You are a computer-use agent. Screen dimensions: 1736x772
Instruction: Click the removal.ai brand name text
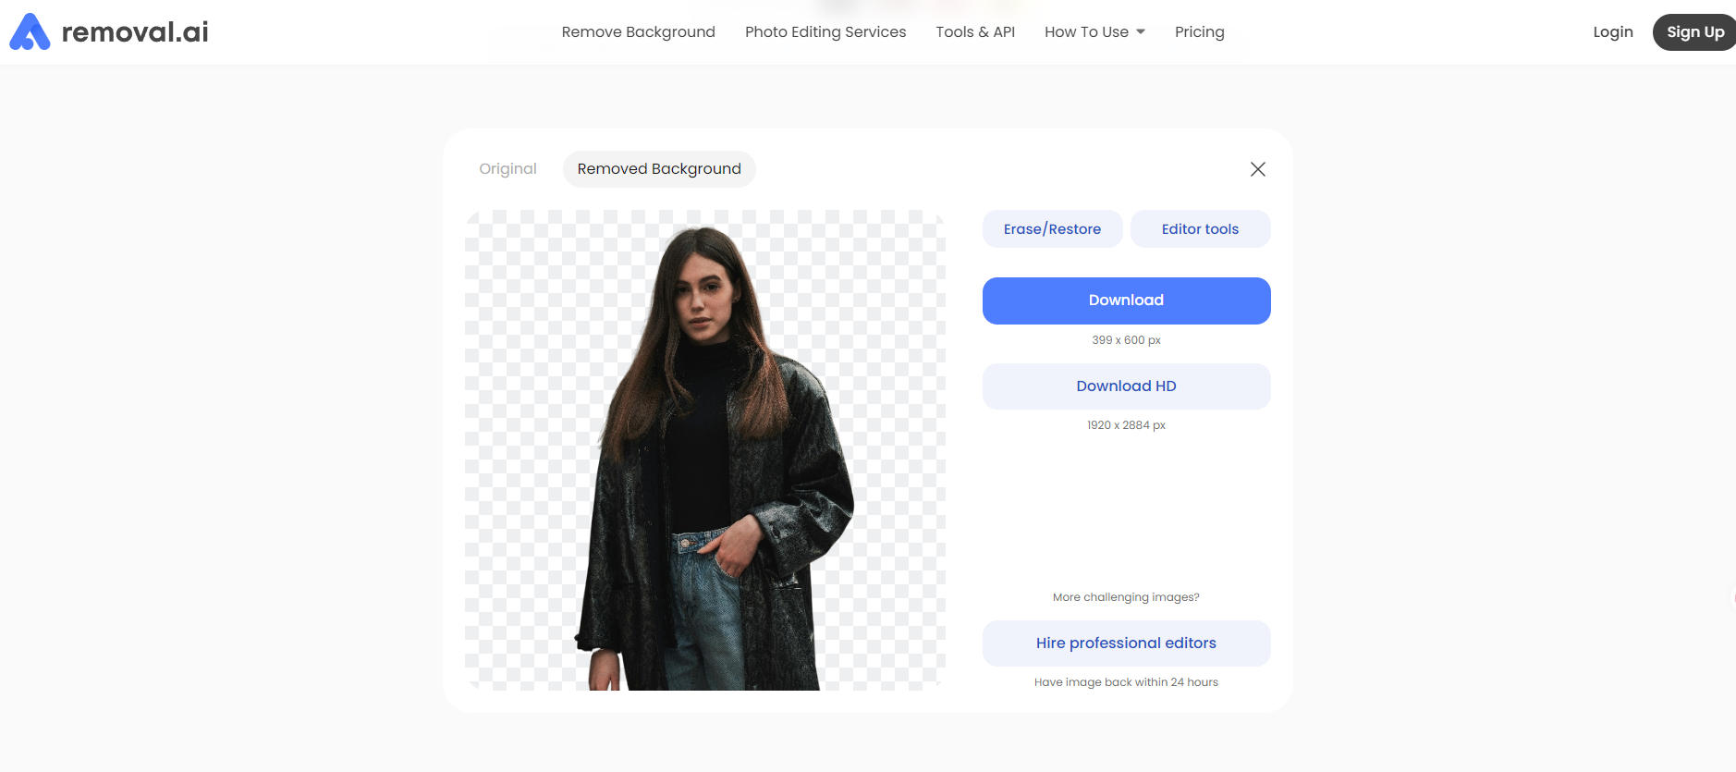pos(135,32)
